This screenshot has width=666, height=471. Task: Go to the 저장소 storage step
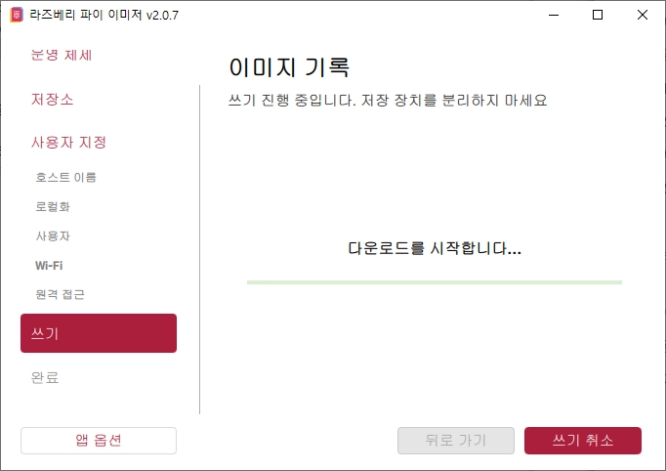click(x=52, y=99)
